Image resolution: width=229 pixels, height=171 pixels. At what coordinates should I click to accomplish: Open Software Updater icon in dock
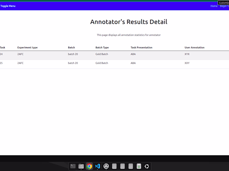pos(106,166)
